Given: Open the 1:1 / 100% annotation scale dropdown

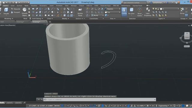Looking at the screenshot, I should pyautogui.click(x=141, y=106).
